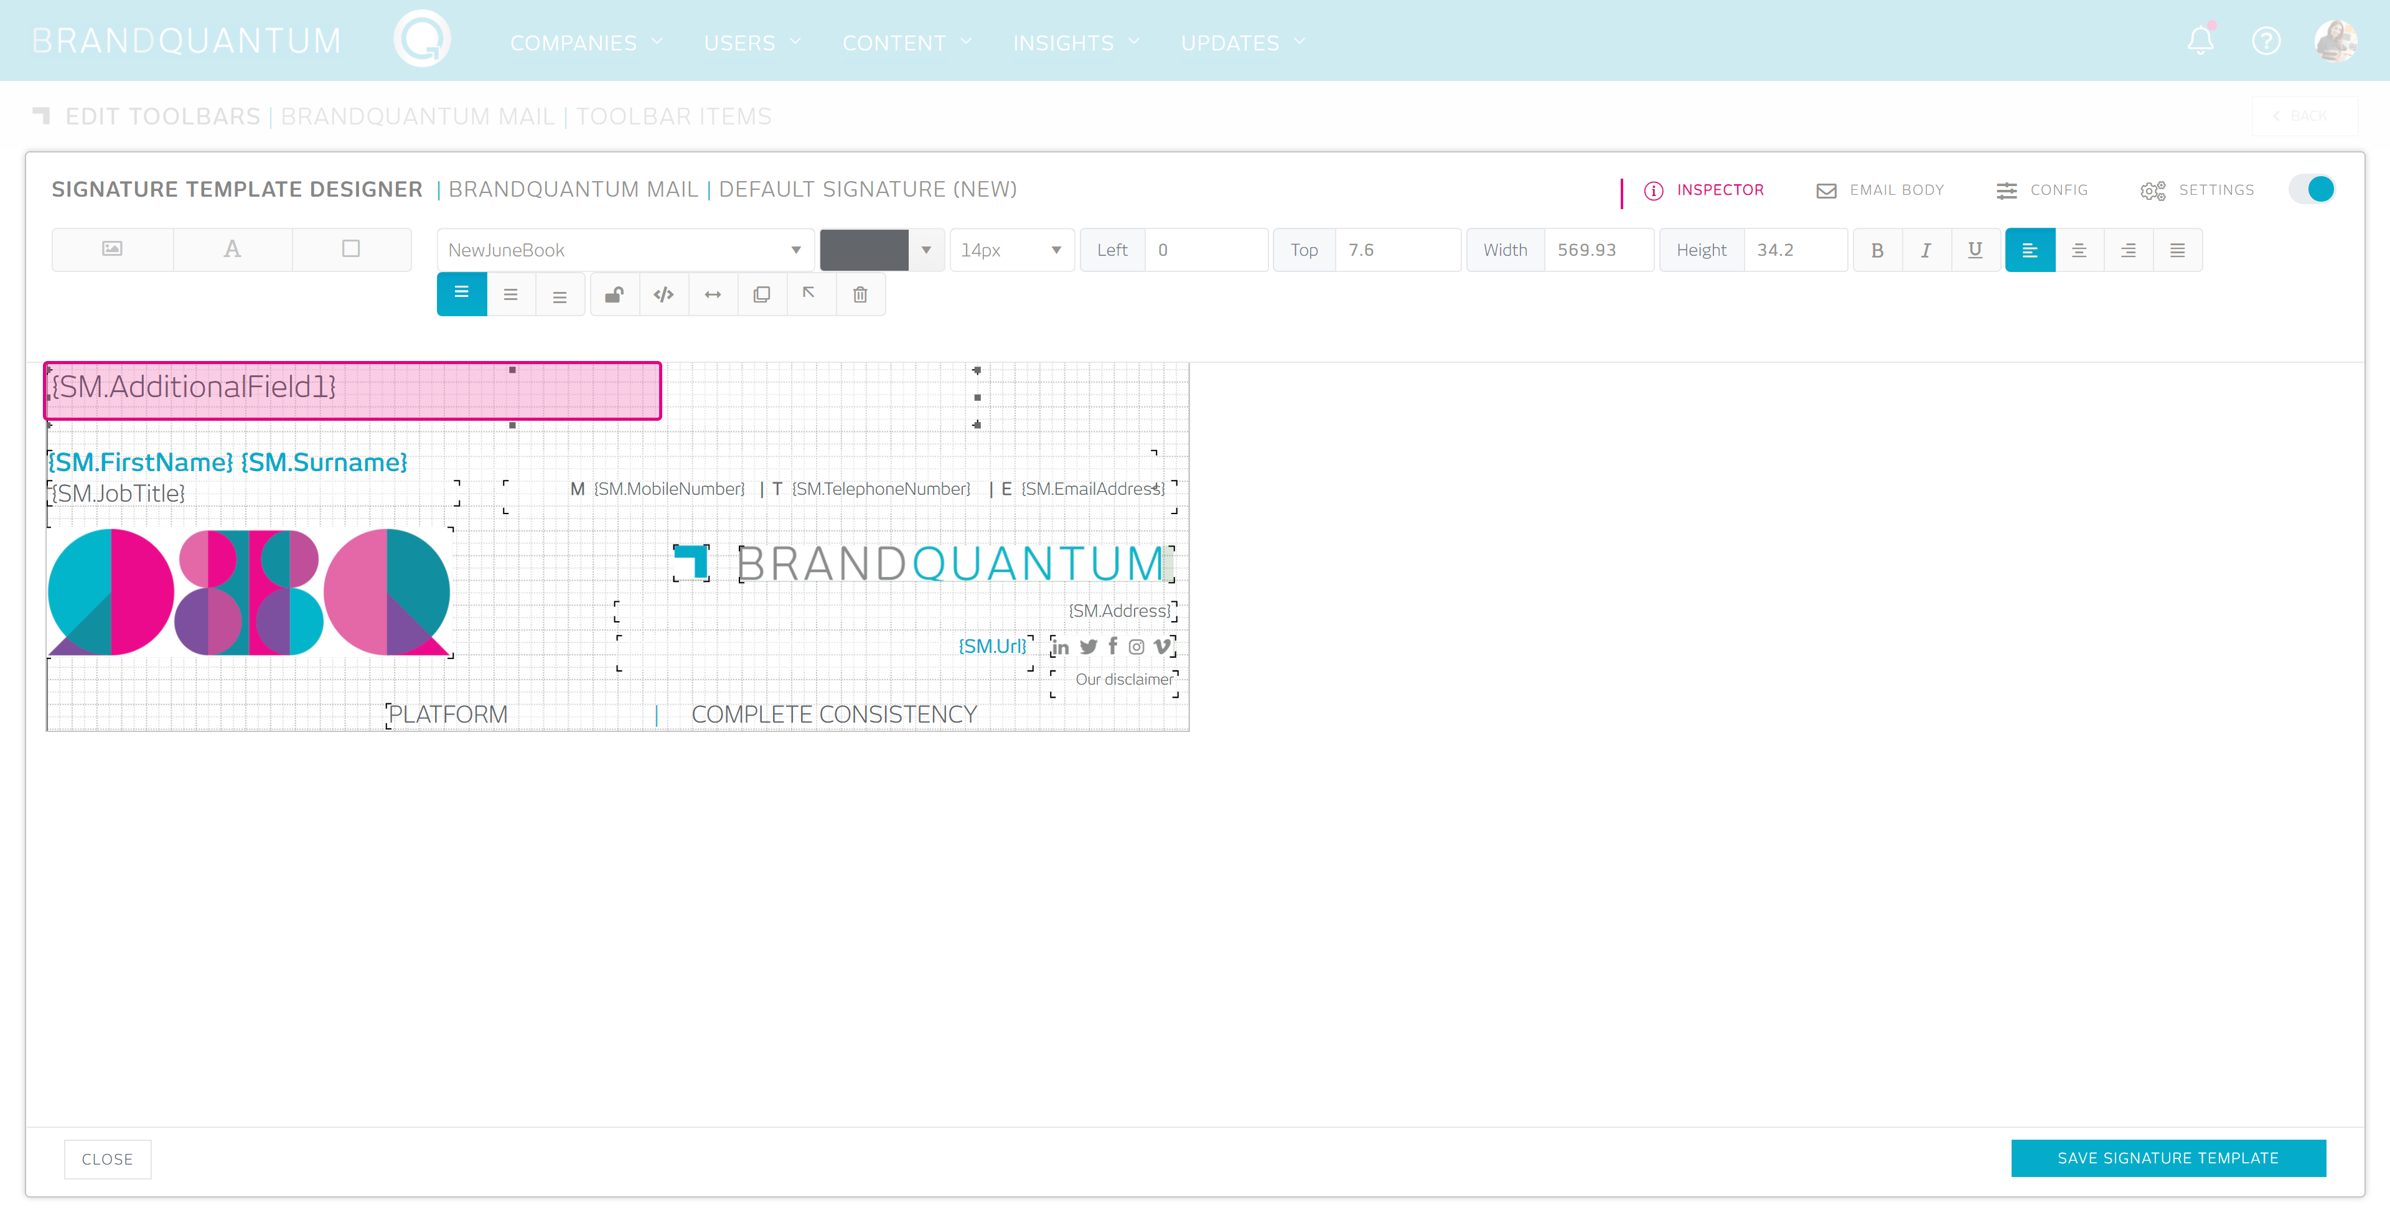2390x1210 pixels.
Task: Expand the Updates menu
Action: tap(1244, 43)
